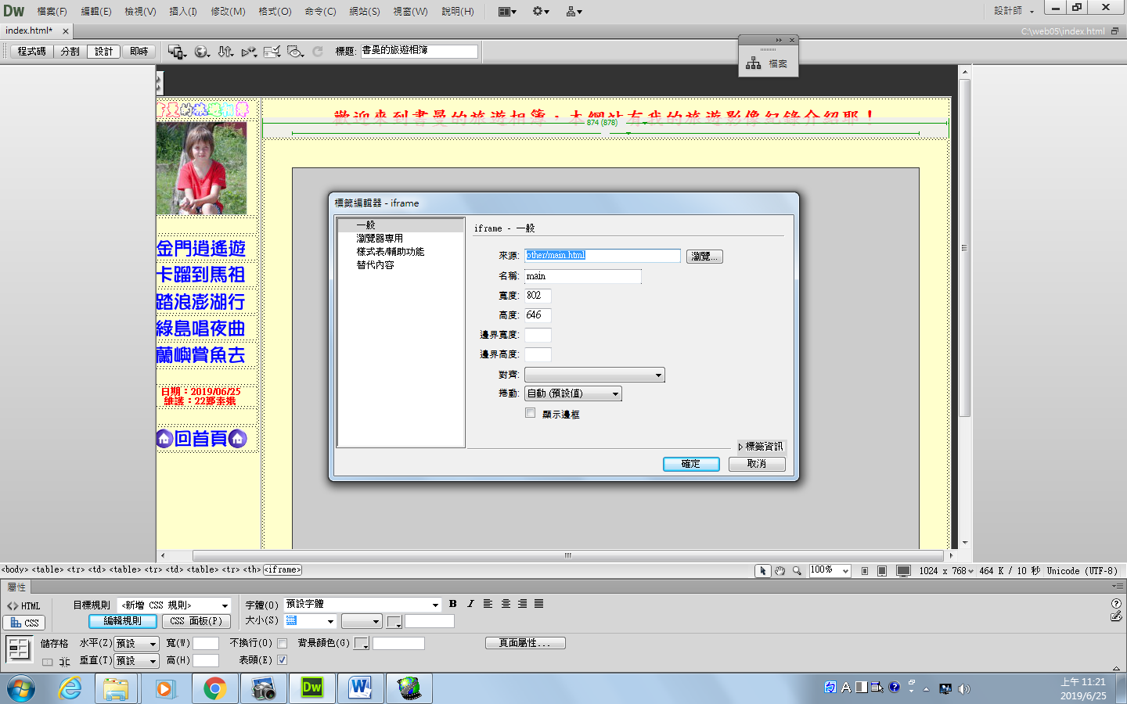
Task: Expand the 標籤資訊 section
Action: pos(760,447)
